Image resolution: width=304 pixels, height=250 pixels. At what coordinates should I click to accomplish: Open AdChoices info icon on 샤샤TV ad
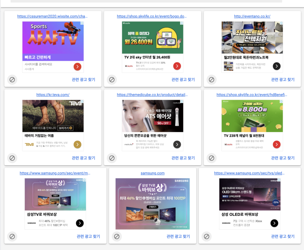[82, 23]
